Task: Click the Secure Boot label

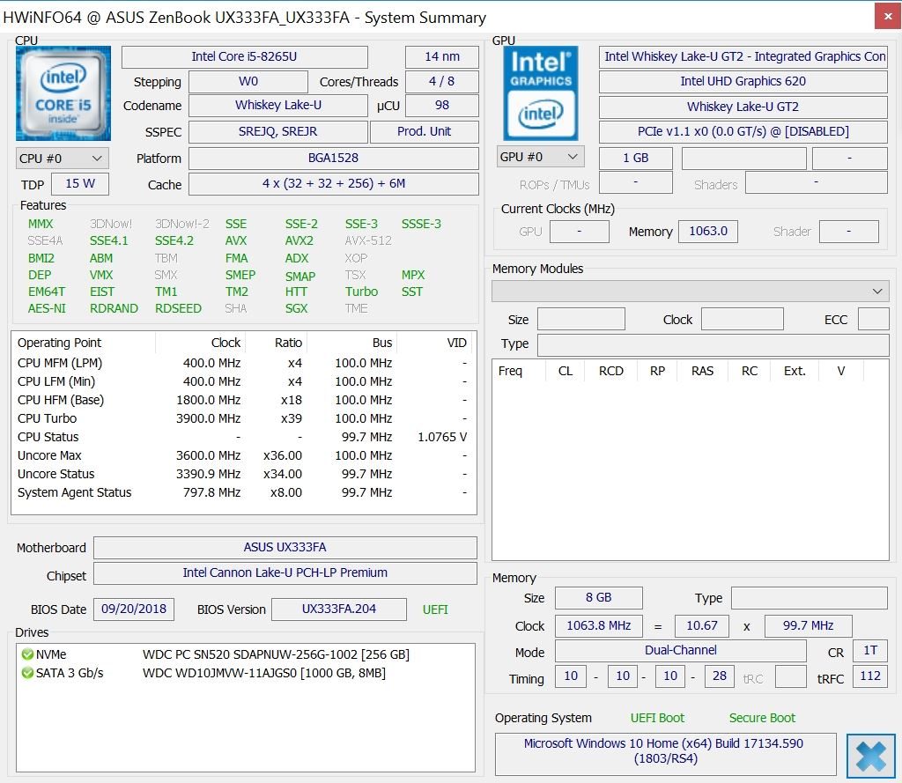Action: click(x=762, y=718)
